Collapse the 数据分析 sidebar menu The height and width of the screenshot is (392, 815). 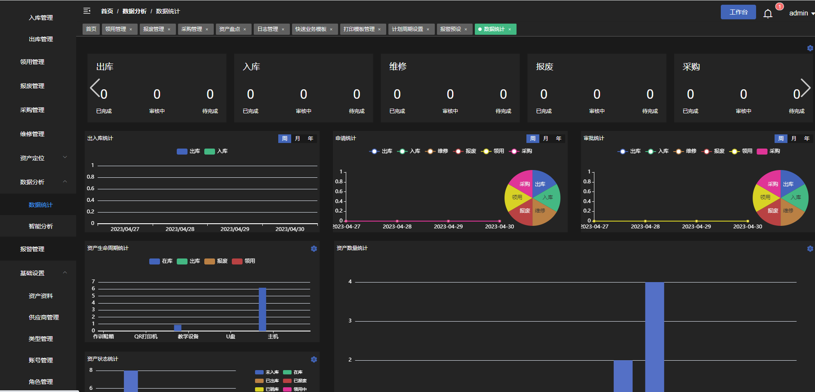38,182
